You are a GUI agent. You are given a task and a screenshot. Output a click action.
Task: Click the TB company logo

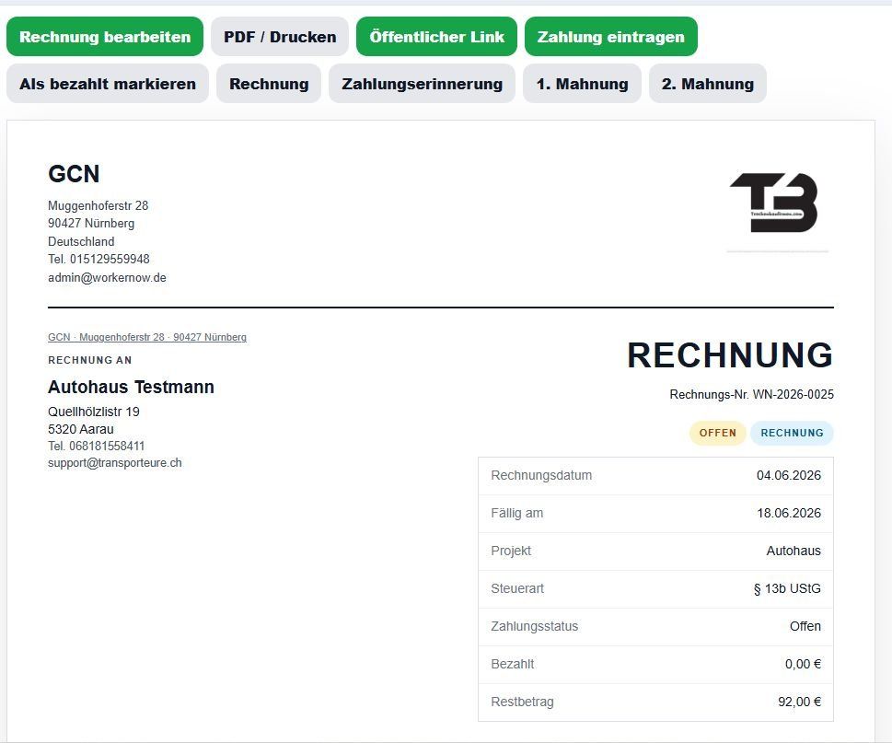pos(773,203)
